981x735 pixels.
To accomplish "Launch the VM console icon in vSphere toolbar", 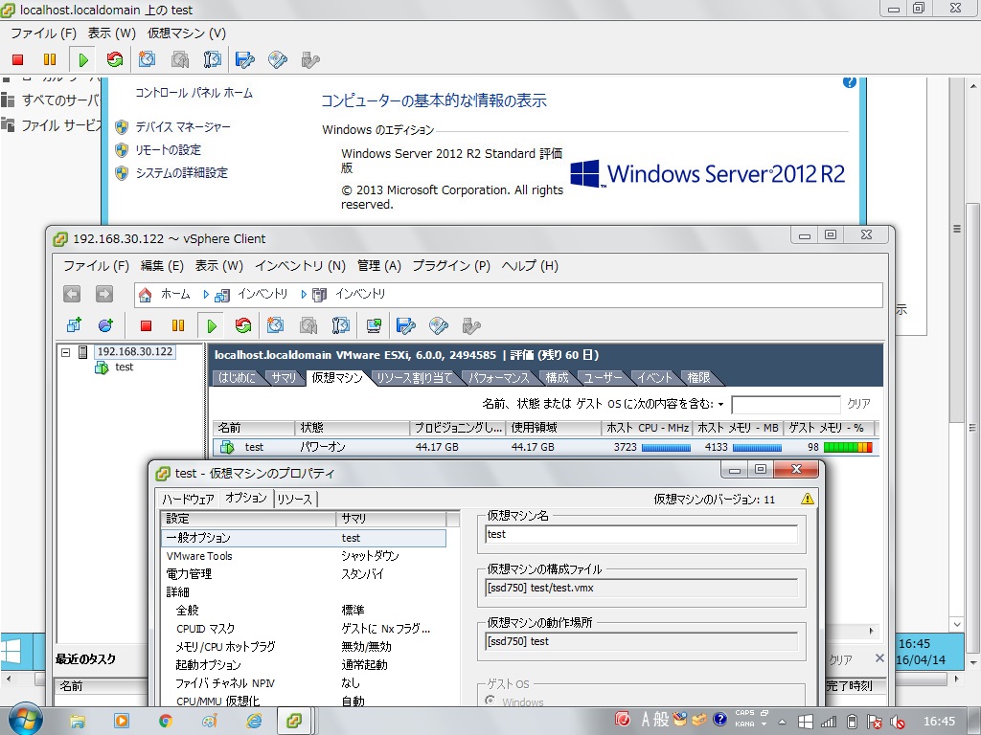I will (x=374, y=326).
